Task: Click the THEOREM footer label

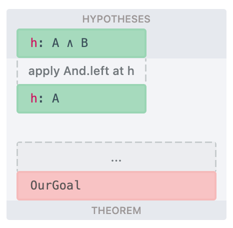Action: click(116, 210)
